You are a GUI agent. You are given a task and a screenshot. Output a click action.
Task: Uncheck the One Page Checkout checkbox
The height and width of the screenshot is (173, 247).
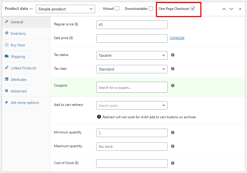coord(193,8)
